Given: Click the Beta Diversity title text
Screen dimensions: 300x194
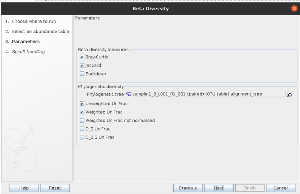Looking at the screenshot, I should point(151,9).
